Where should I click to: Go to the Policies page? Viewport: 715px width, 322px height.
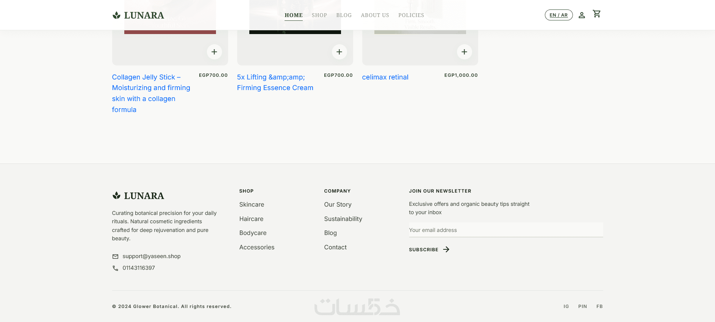(411, 15)
